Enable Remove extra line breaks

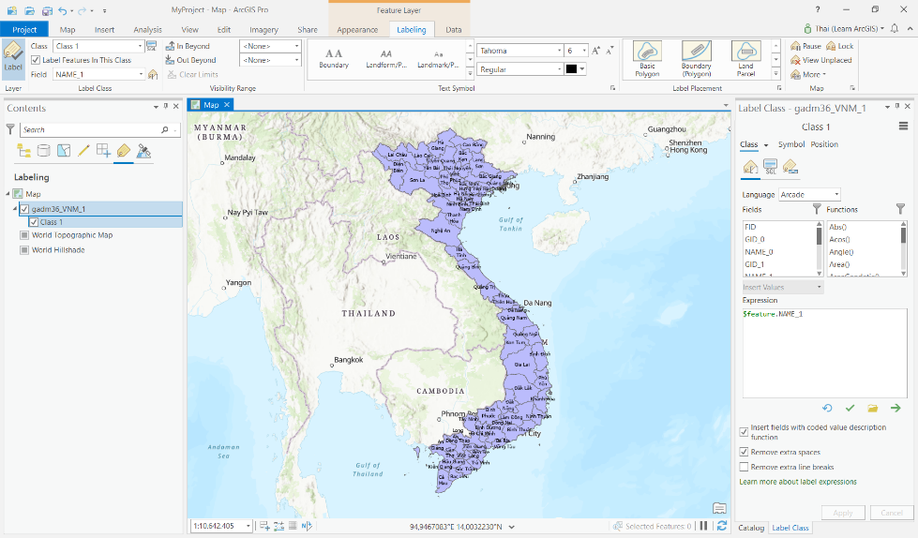744,467
